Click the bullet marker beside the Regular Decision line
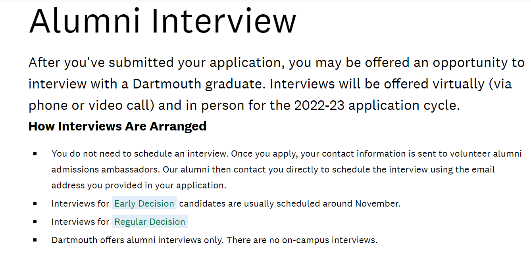The image size is (531, 255). click(35, 222)
